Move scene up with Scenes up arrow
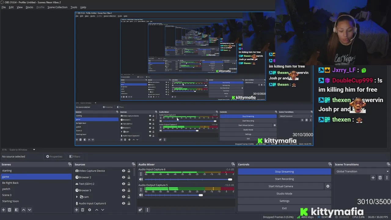 click(x=24, y=210)
